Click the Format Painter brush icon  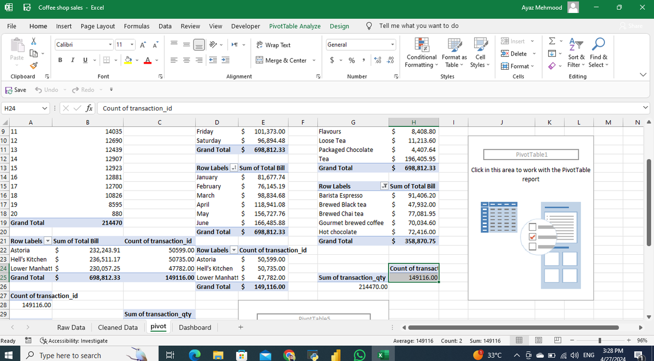[x=33, y=65]
